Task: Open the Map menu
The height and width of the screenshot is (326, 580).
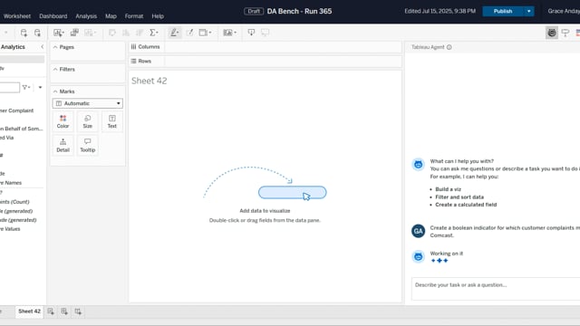Action: click(x=111, y=16)
